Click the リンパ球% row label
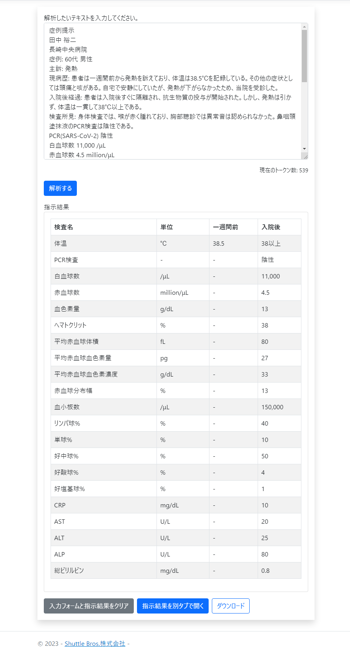This screenshot has height=655, width=350. tap(104, 423)
